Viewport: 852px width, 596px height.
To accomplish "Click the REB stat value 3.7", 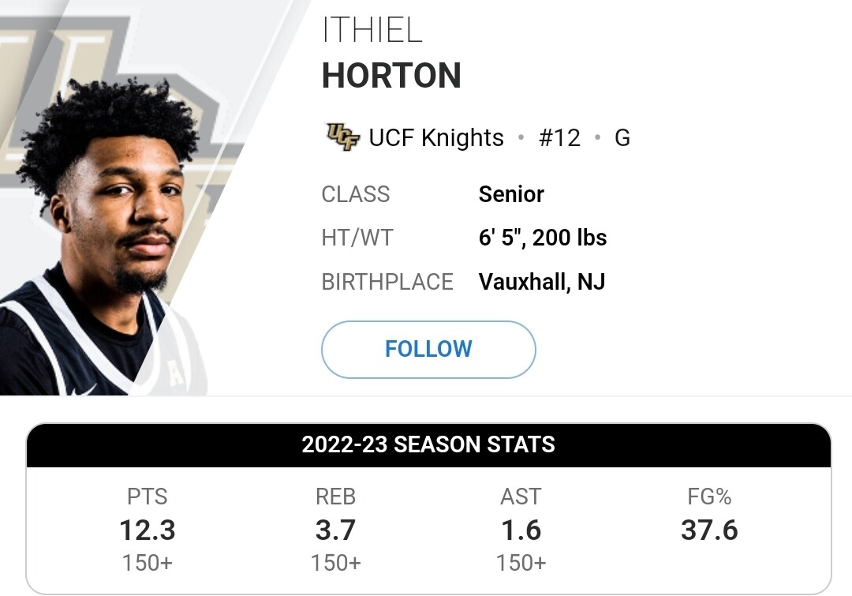I will coord(336,530).
